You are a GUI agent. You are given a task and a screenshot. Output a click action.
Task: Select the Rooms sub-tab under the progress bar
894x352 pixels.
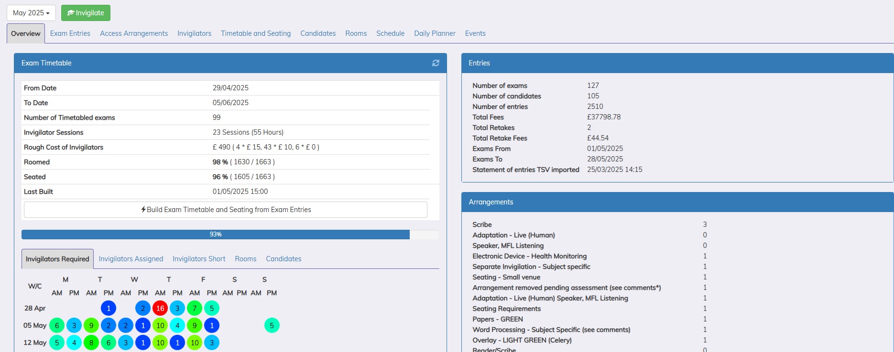[246, 259]
